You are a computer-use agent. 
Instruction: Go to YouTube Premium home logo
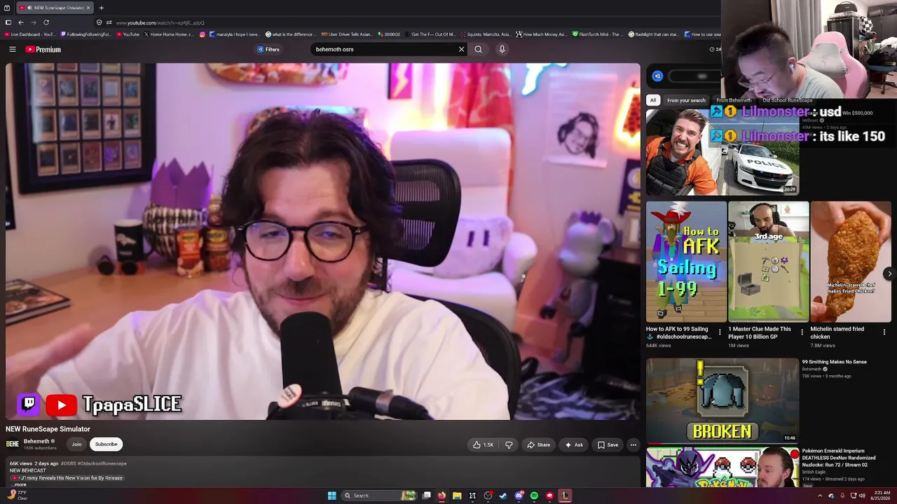point(43,50)
